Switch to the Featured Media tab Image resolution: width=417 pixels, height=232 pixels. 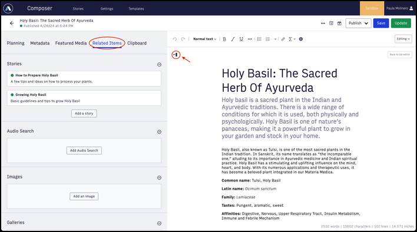pyautogui.click(x=71, y=43)
